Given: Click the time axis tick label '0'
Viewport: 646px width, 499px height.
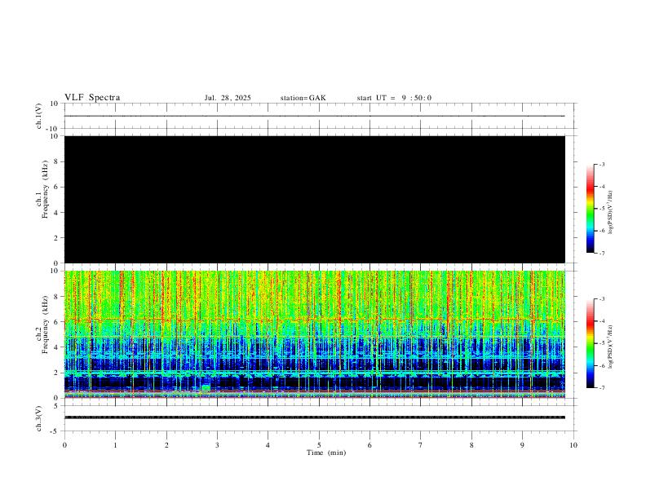Looking at the screenshot, I should [x=64, y=445].
